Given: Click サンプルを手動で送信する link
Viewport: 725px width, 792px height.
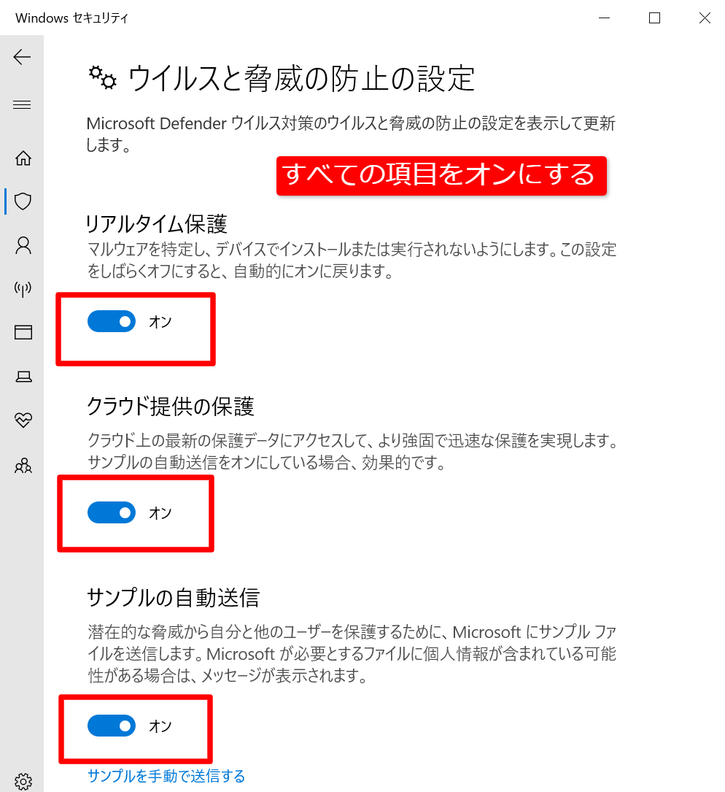Looking at the screenshot, I should 166,775.
